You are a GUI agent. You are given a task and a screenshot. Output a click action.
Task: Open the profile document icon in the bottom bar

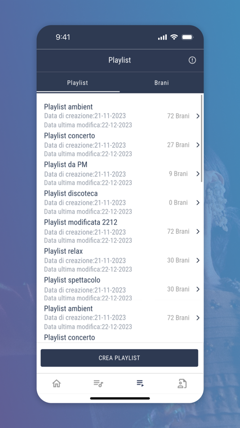coord(182,383)
